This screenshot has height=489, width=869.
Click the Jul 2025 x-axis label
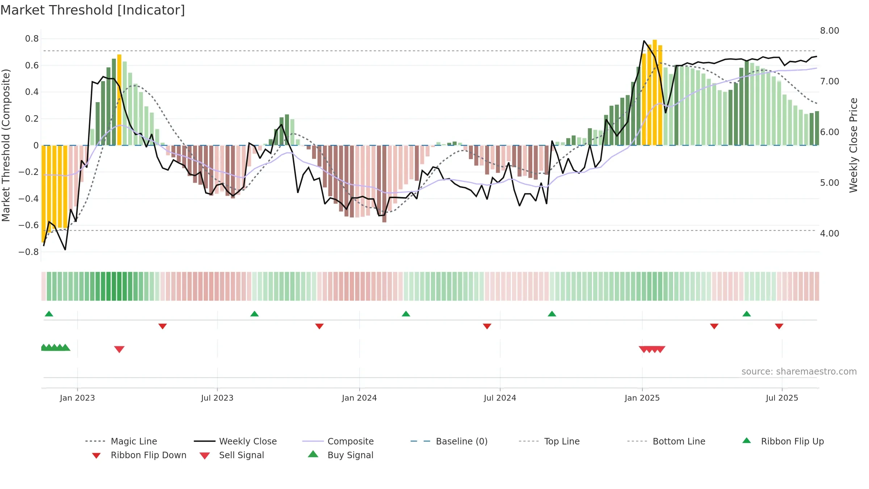coord(782,398)
